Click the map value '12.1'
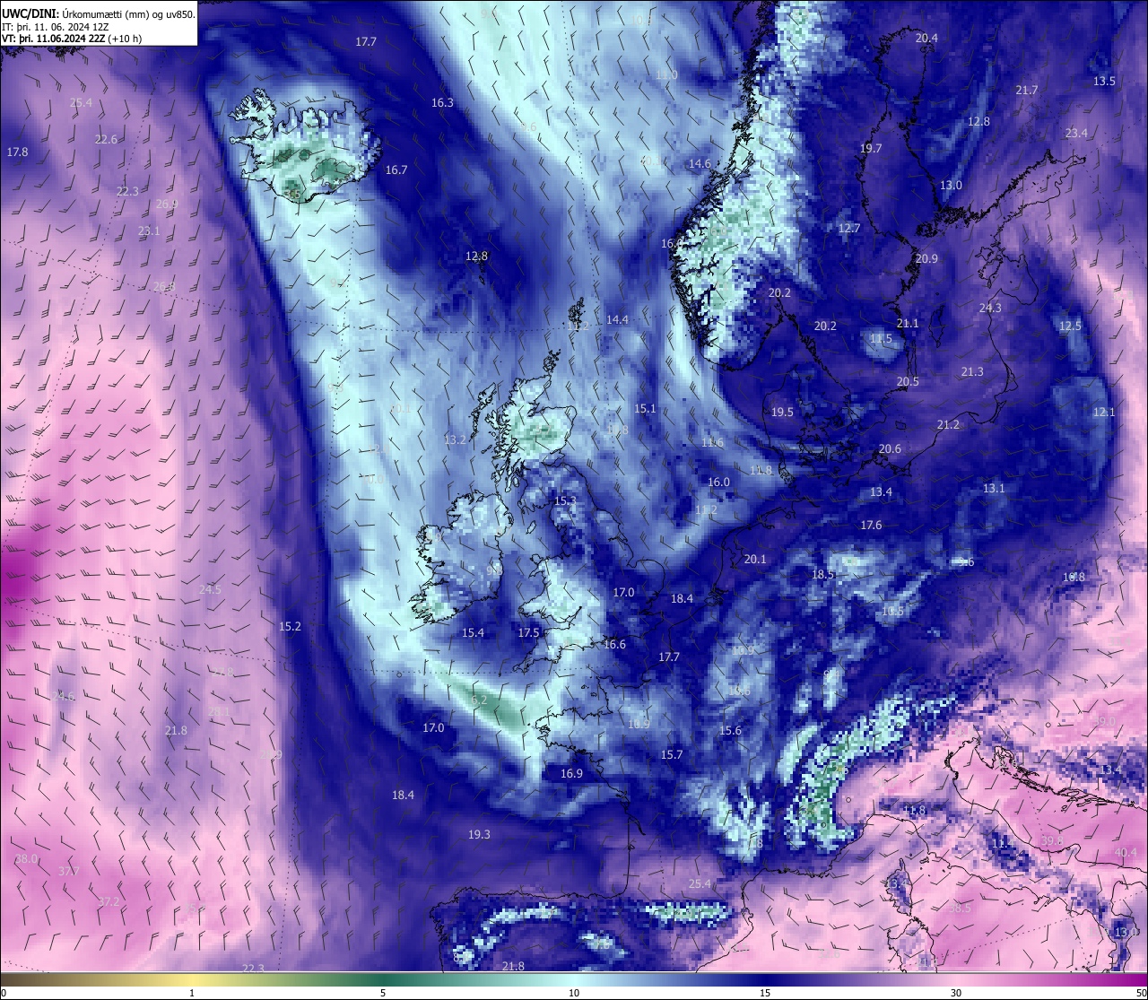Image resolution: width=1148 pixels, height=1000 pixels. pyautogui.click(x=1104, y=413)
